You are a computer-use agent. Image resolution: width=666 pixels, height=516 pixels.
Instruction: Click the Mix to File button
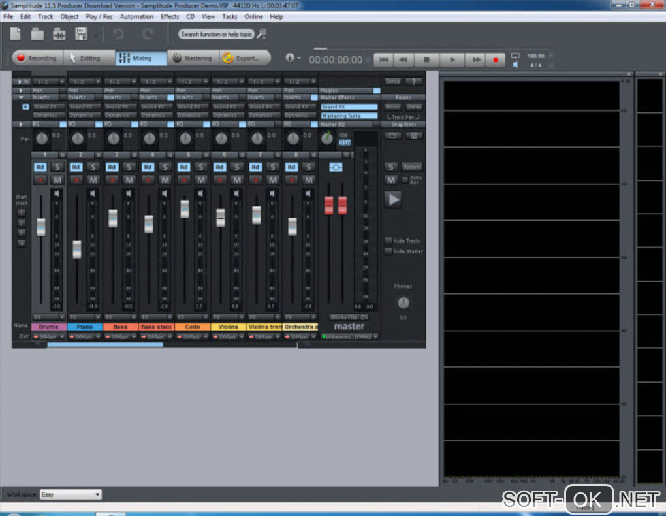pos(344,317)
